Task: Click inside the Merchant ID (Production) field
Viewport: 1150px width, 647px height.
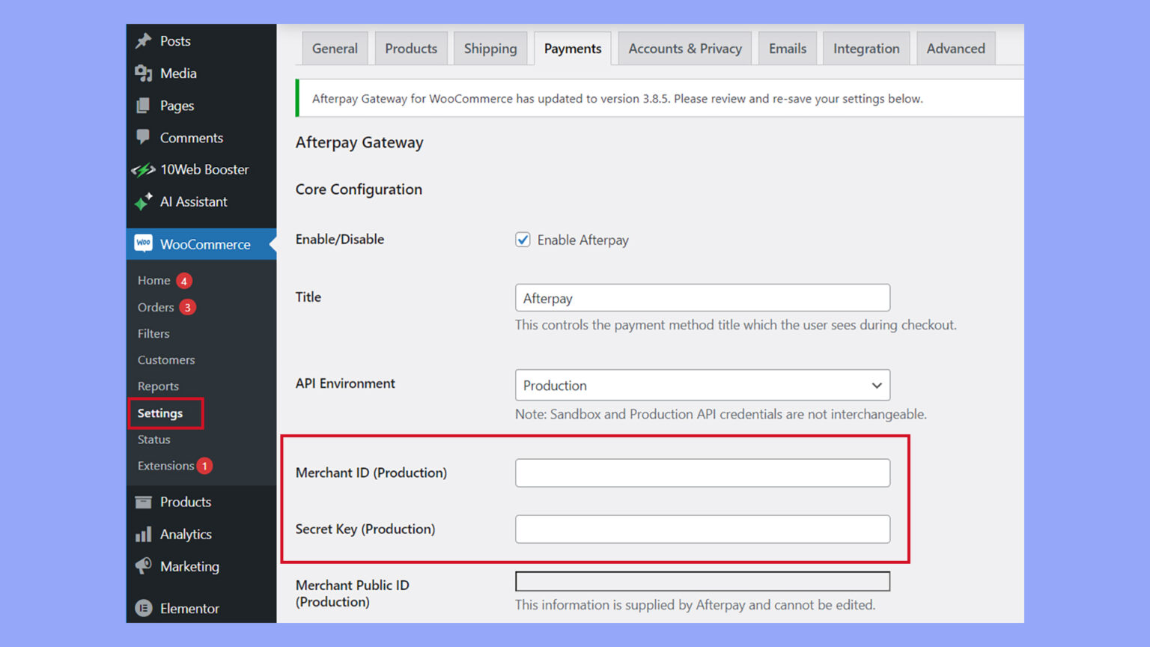Action: click(702, 473)
